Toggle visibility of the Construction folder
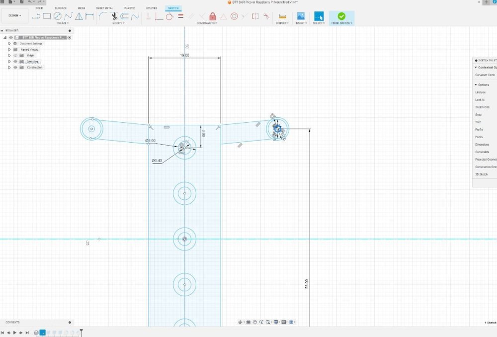 (15, 68)
